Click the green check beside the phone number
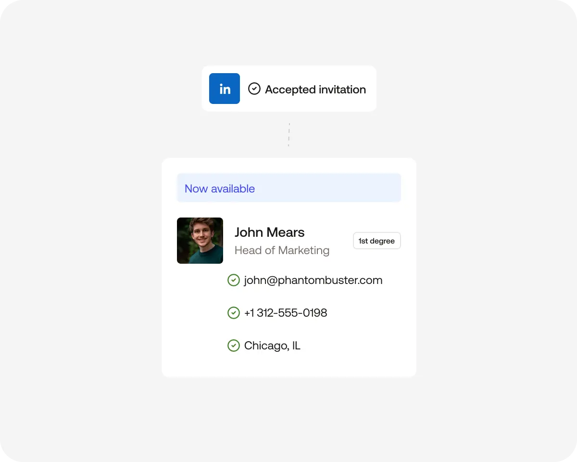 (x=233, y=313)
